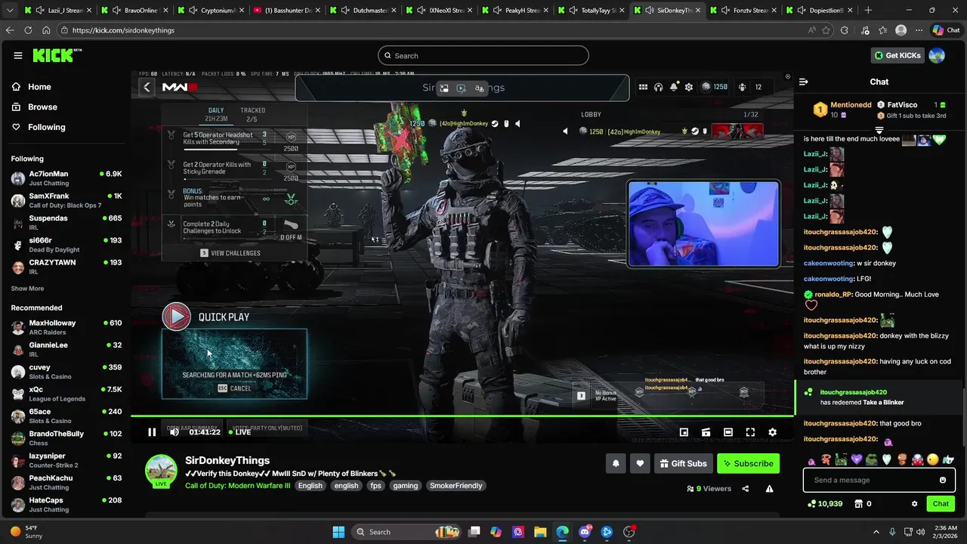Pause the live stream

tap(152, 432)
